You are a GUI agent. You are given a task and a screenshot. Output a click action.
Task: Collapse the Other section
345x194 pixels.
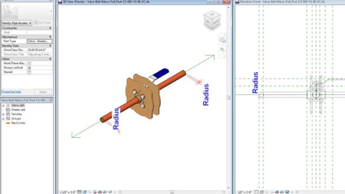coord(50,59)
